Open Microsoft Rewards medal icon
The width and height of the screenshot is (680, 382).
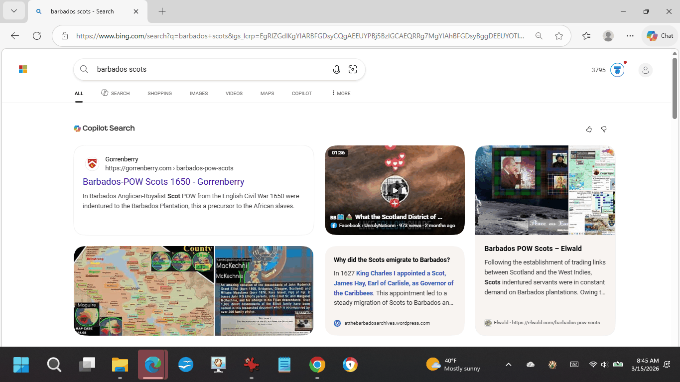[x=617, y=70]
